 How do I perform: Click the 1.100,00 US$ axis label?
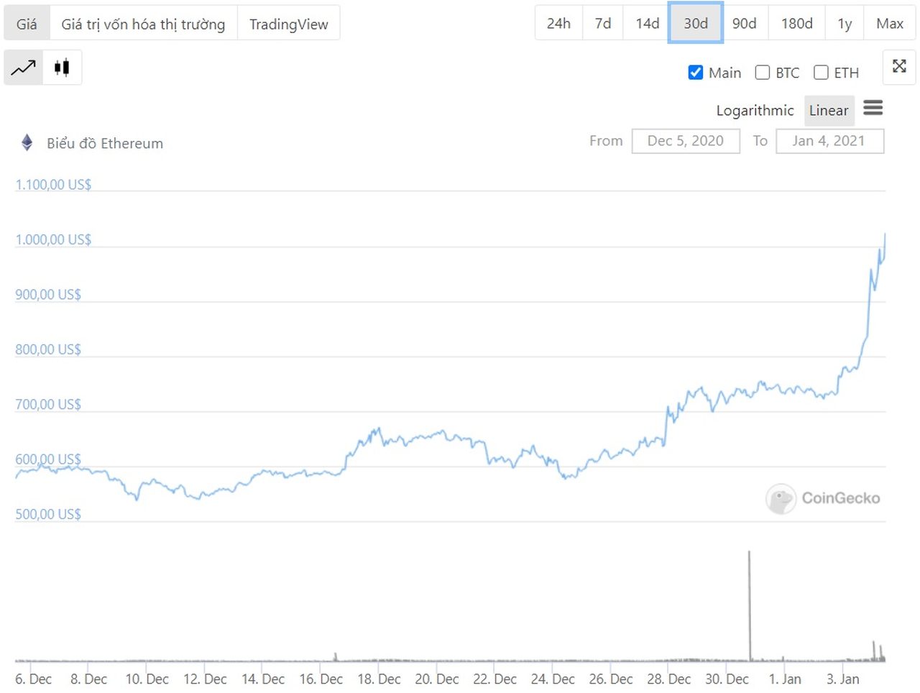point(53,185)
